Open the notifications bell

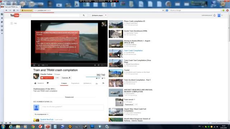[215, 15]
